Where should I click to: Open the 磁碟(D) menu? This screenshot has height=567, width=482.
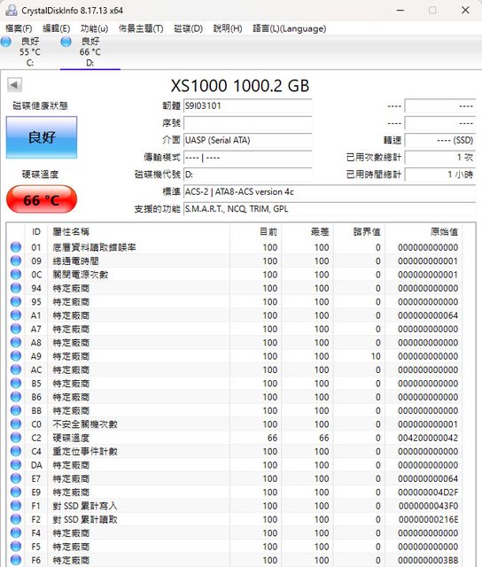(188, 28)
